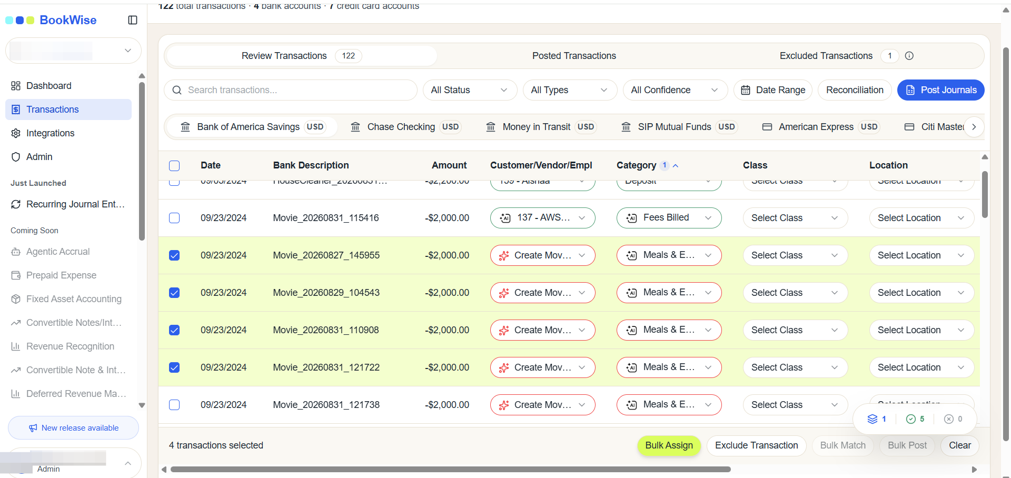Click Agentic Accrual robot icon
The image size is (1011, 478).
click(16, 252)
